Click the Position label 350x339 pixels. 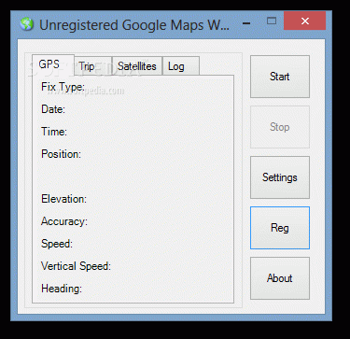coord(61,154)
